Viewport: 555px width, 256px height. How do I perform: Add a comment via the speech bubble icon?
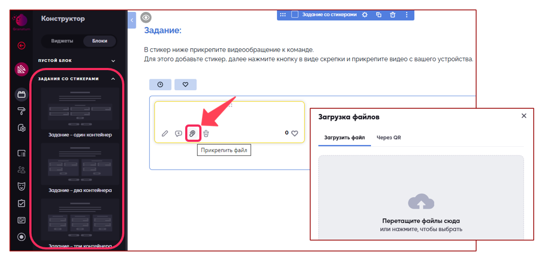(179, 133)
